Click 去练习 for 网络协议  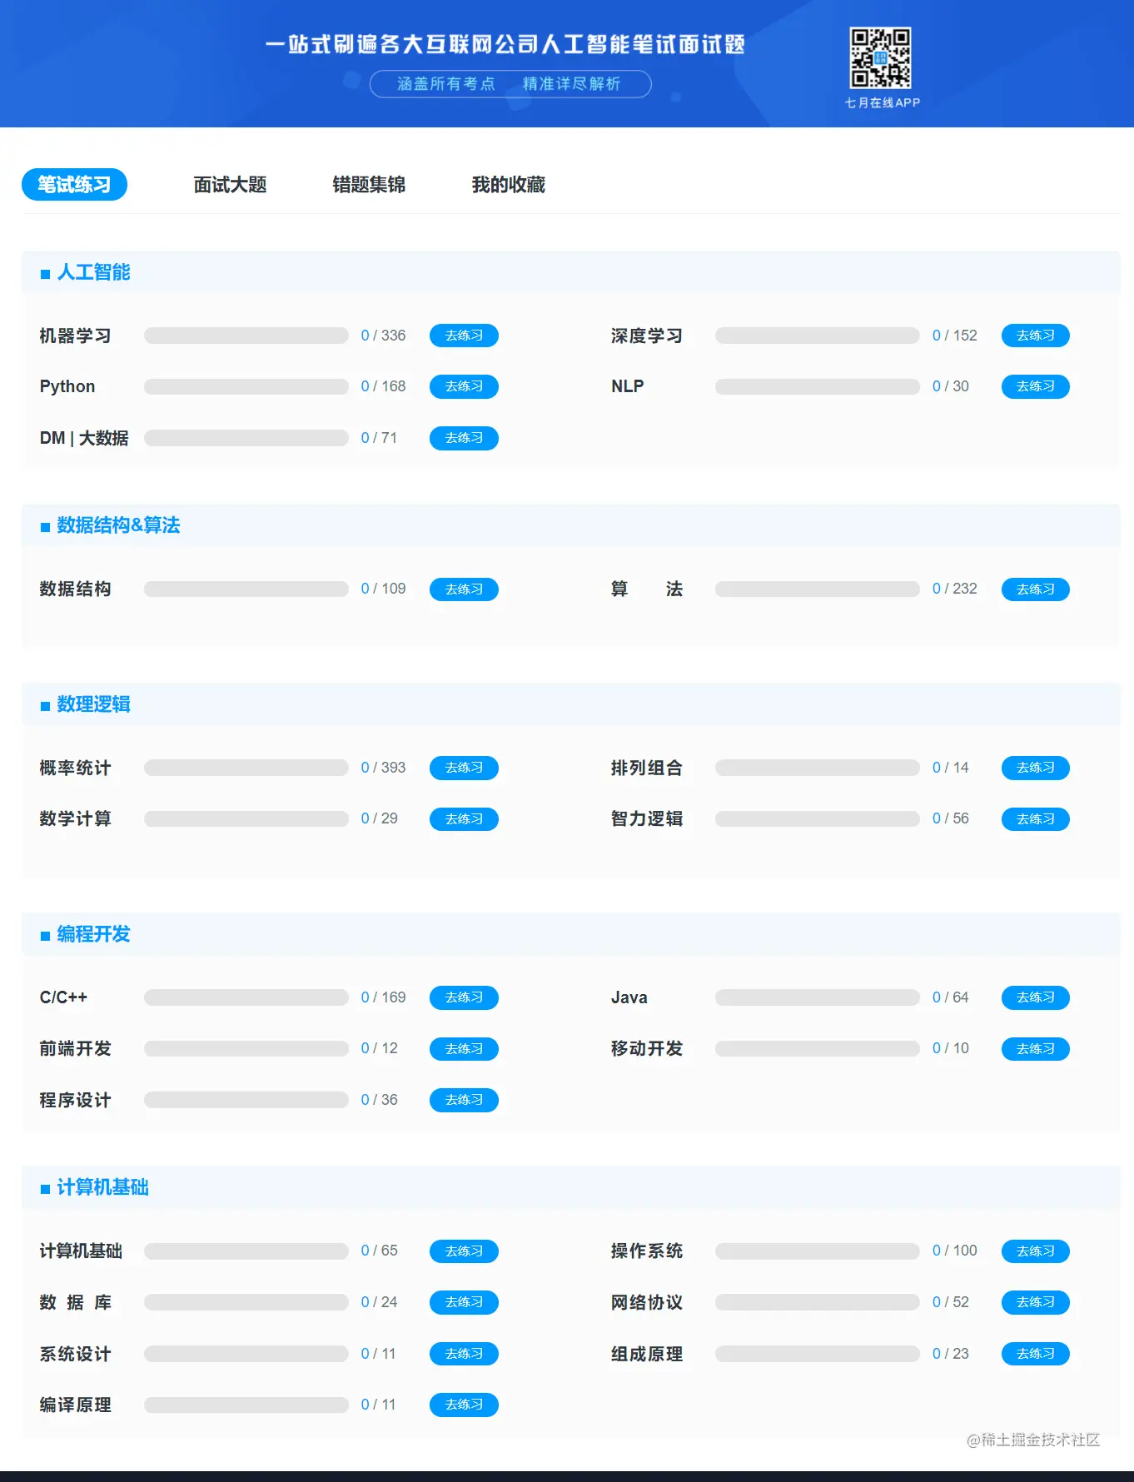point(1035,1302)
